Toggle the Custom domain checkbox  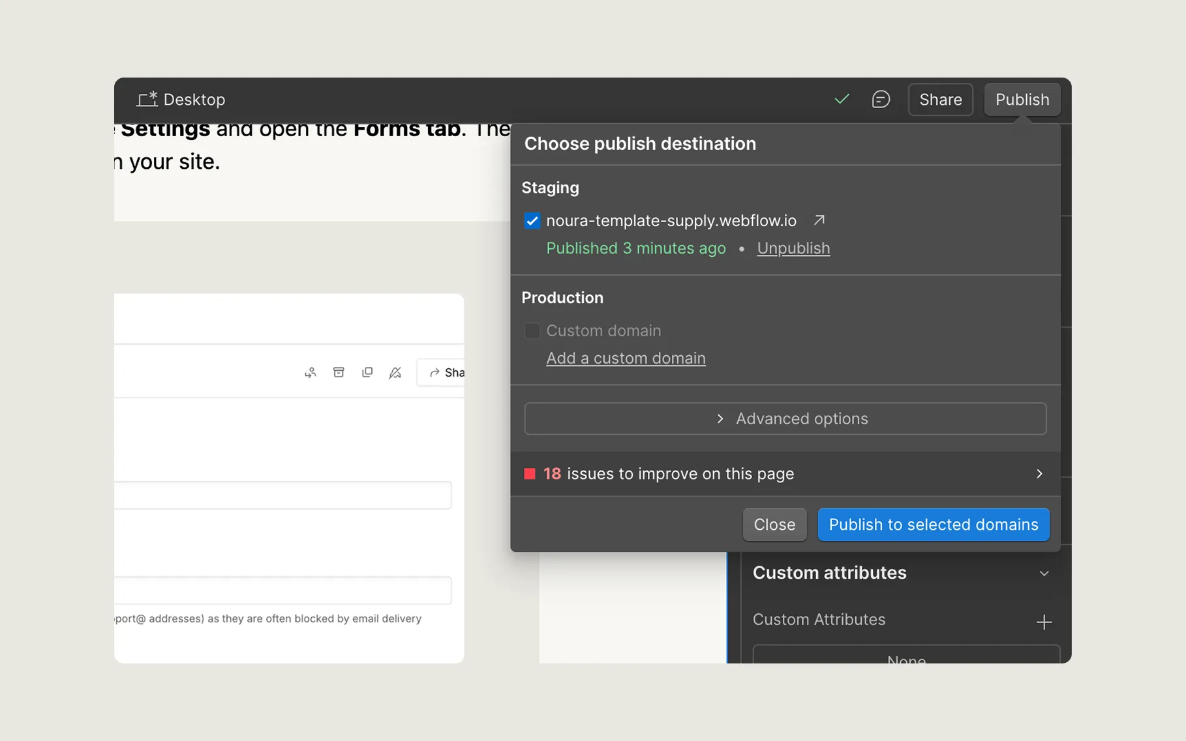[532, 330]
